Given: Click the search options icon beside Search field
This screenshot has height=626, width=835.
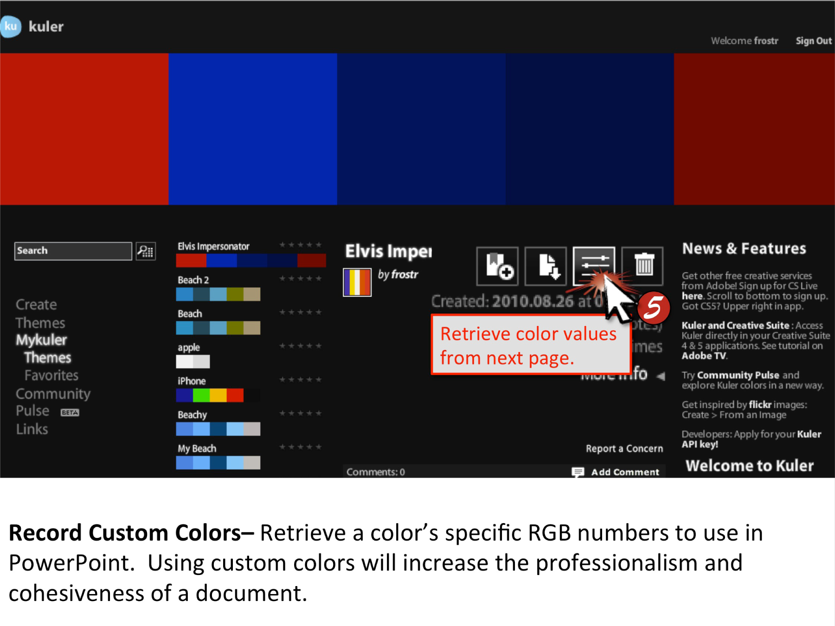Looking at the screenshot, I should pos(146,251).
